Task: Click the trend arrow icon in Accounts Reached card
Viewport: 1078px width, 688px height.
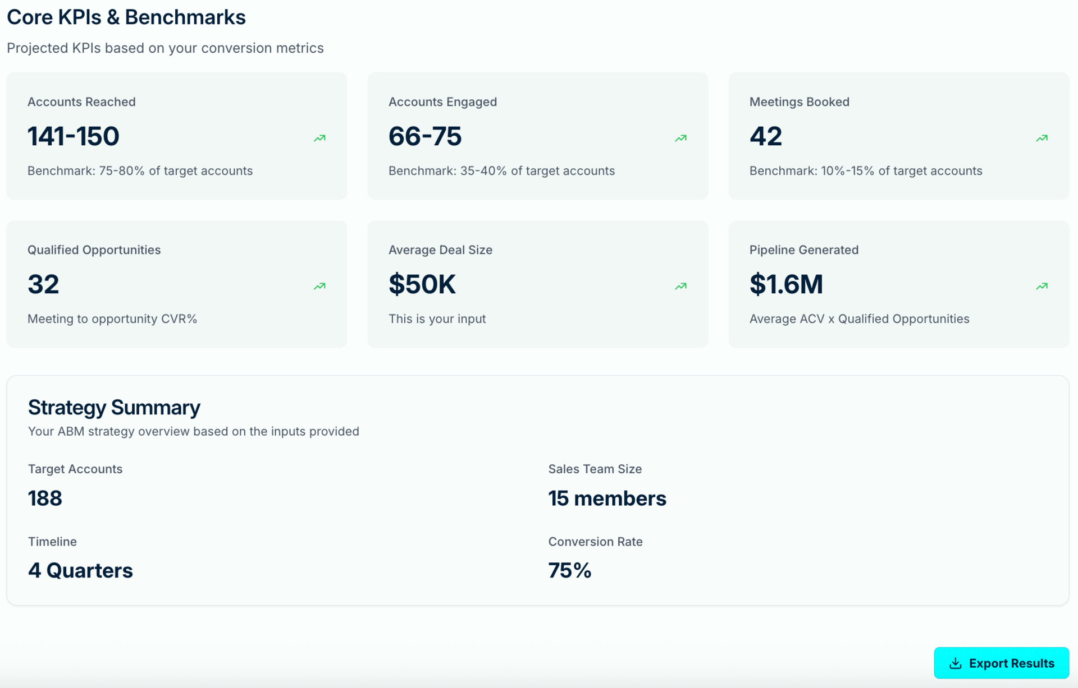Action: pyautogui.click(x=319, y=138)
